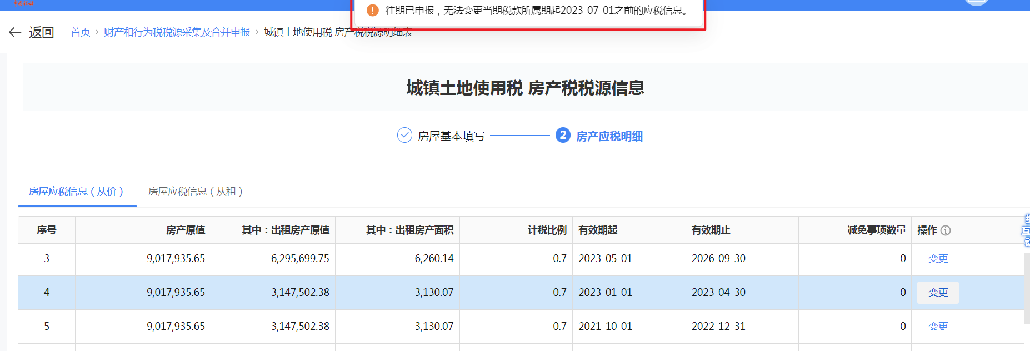Viewport: 1030px width, 351px height.
Task: Click the orange warning icon in the alert
Action: pyautogui.click(x=373, y=11)
